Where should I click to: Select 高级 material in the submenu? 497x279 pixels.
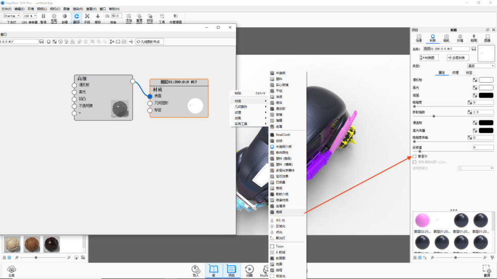pyautogui.click(x=287, y=212)
